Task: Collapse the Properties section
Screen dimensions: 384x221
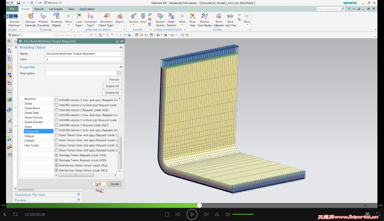Action: pos(121,67)
